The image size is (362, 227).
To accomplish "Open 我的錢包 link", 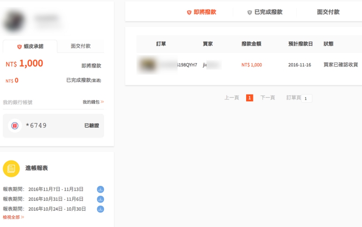I will [x=93, y=102].
